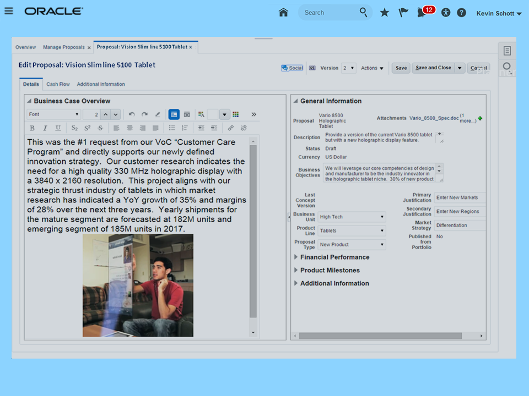Open Kevin Schott user menu
Image resolution: width=529 pixels, height=396 pixels.
[x=499, y=13]
